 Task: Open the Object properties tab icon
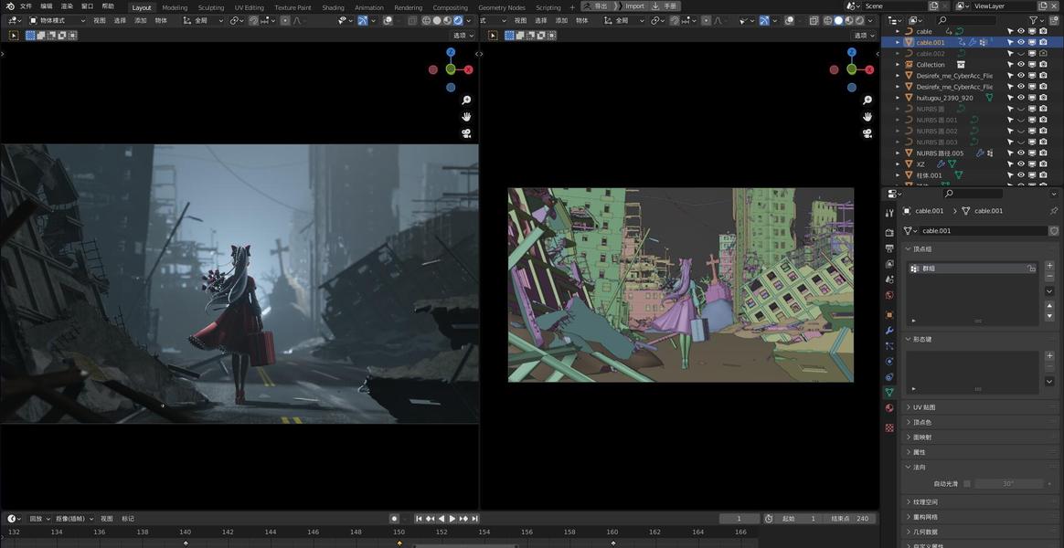pyautogui.click(x=889, y=315)
